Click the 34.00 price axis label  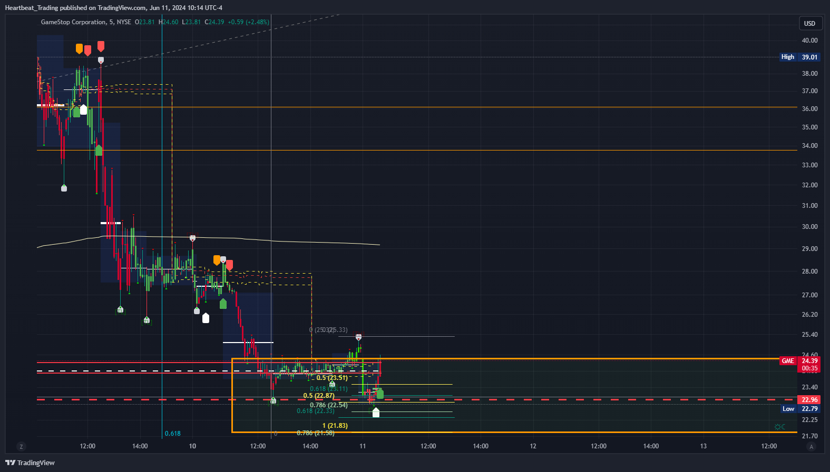click(809, 146)
